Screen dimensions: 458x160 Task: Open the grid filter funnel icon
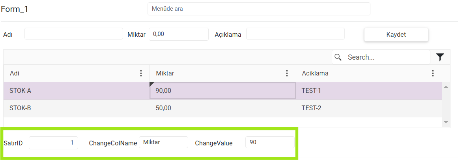tap(440, 57)
